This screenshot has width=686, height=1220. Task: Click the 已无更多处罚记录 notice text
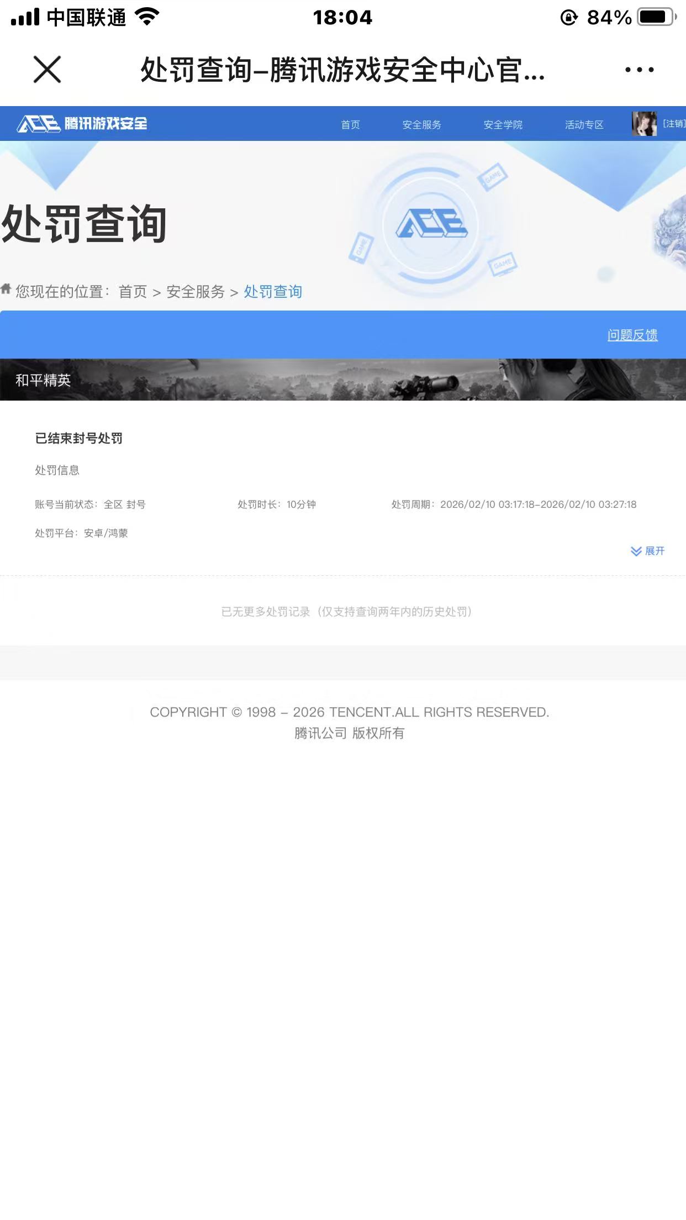point(347,612)
